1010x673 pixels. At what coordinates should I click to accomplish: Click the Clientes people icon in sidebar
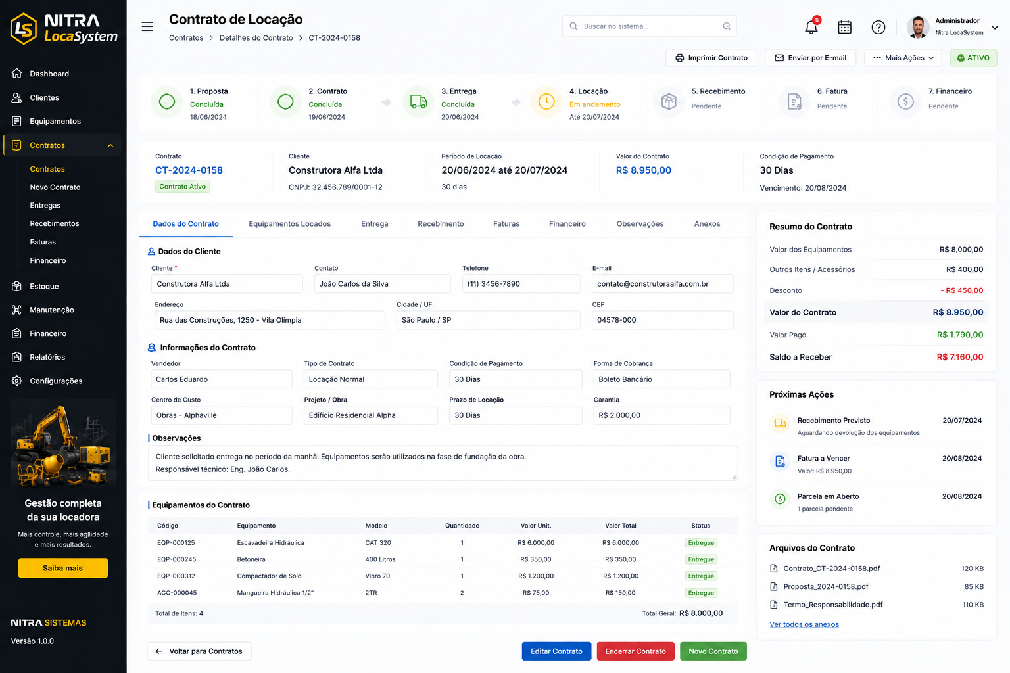[17, 97]
